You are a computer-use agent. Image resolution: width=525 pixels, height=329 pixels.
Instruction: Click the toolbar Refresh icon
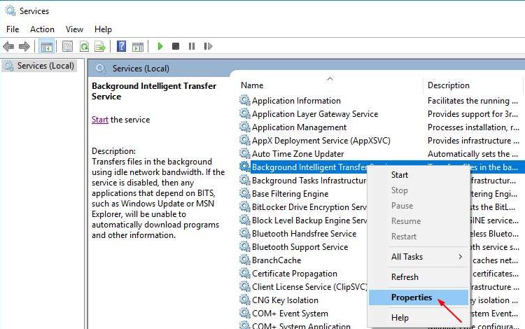coord(84,47)
